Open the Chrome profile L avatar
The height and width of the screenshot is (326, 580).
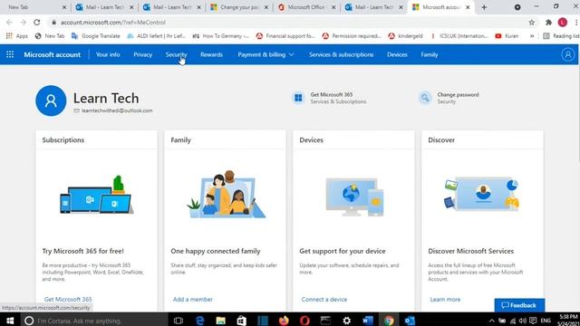[x=563, y=22]
